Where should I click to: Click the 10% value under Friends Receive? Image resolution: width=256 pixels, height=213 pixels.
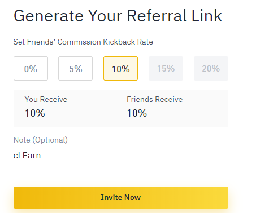click(137, 113)
